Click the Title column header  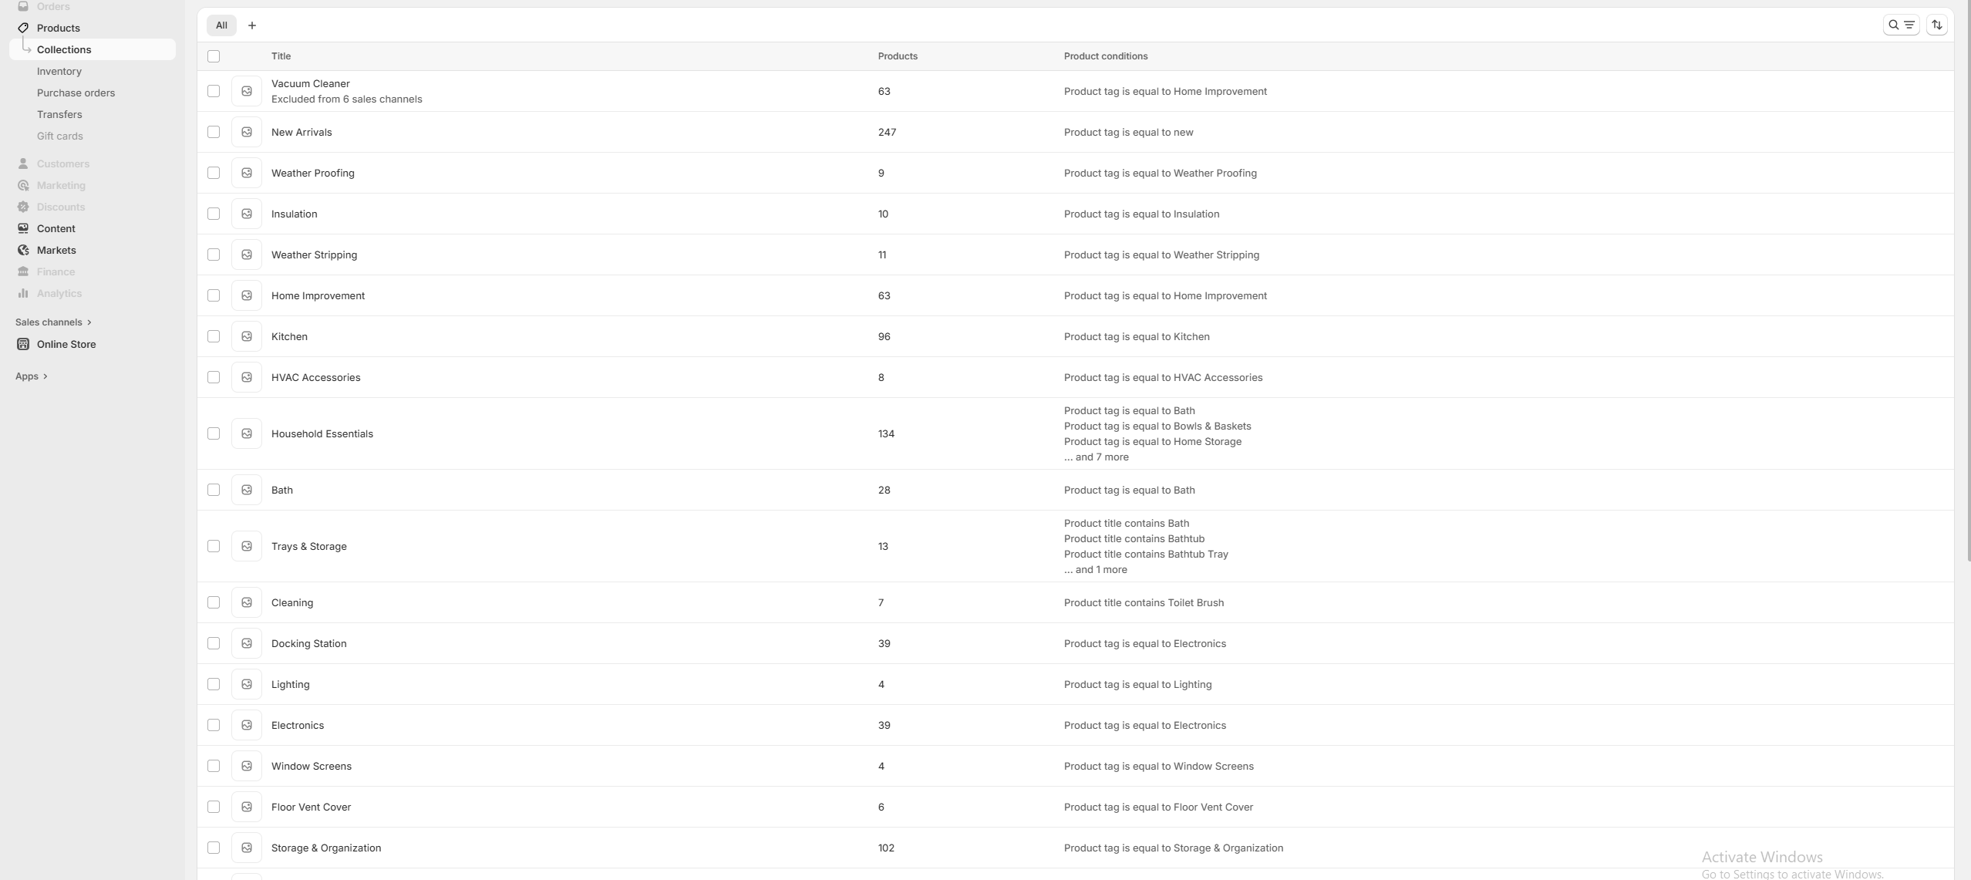281,56
